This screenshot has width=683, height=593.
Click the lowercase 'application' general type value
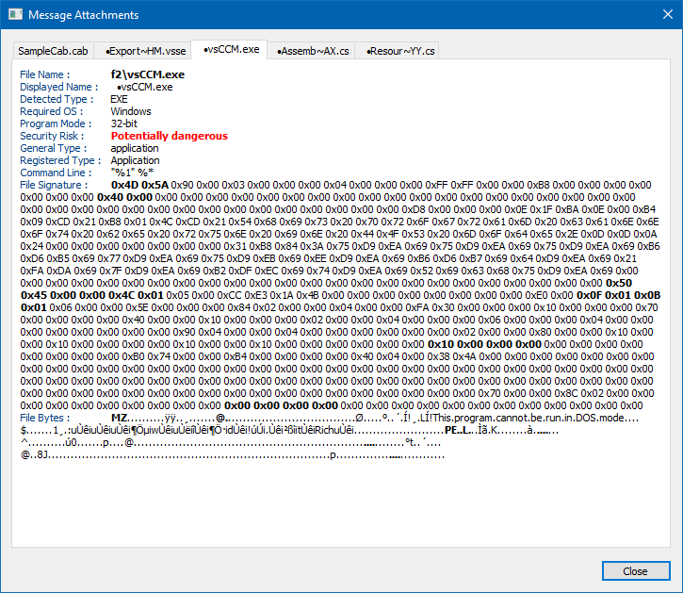coord(135,148)
